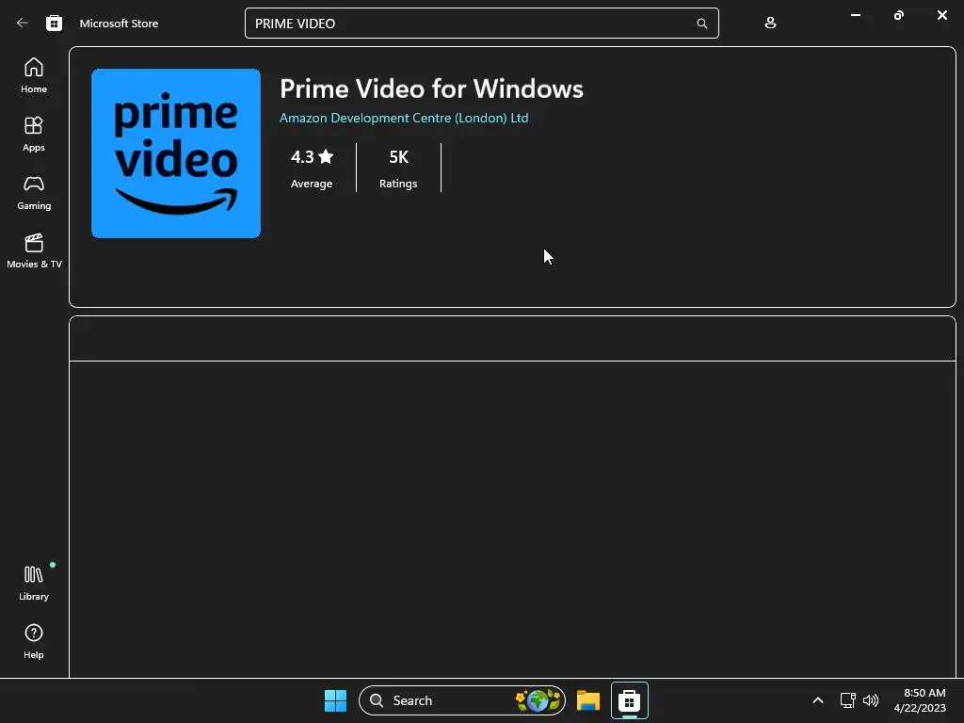Click the 4.3 Average rating
This screenshot has width=964, height=723.
(312, 168)
